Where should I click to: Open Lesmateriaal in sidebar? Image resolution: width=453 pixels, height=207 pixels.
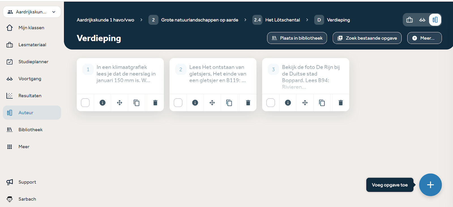point(32,45)
